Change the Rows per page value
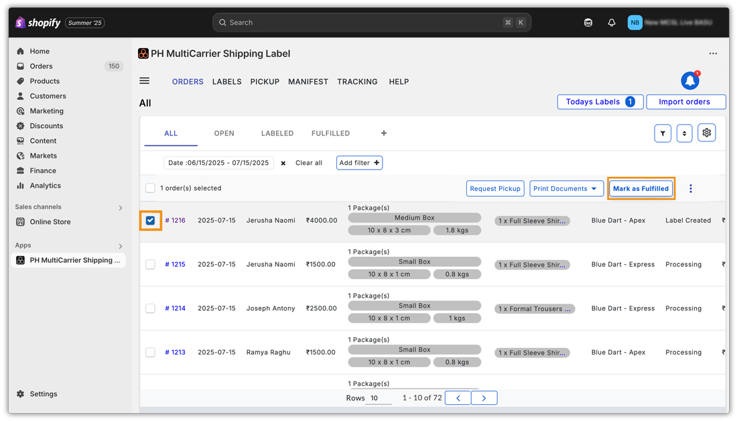The image size is (737, 421). click(378, 398)
